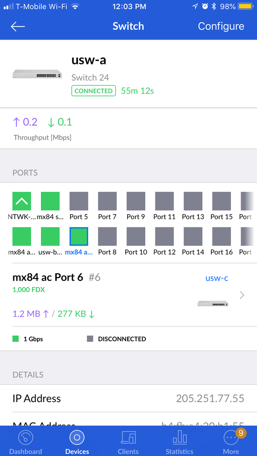Select the Port 13 square
Screen dimensions: 257x456
(x=193, y=201)
